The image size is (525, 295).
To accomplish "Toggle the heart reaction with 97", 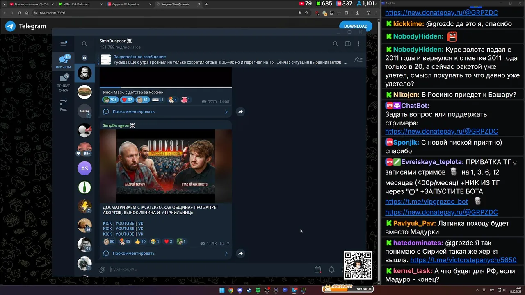I will 128,100.
